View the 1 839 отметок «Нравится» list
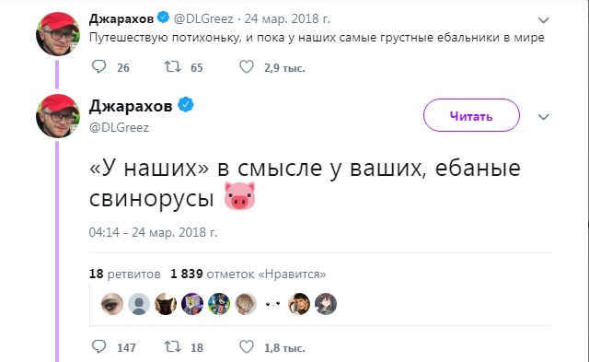Viewport: 589px width, 362px height. click(x=248, y=274)
